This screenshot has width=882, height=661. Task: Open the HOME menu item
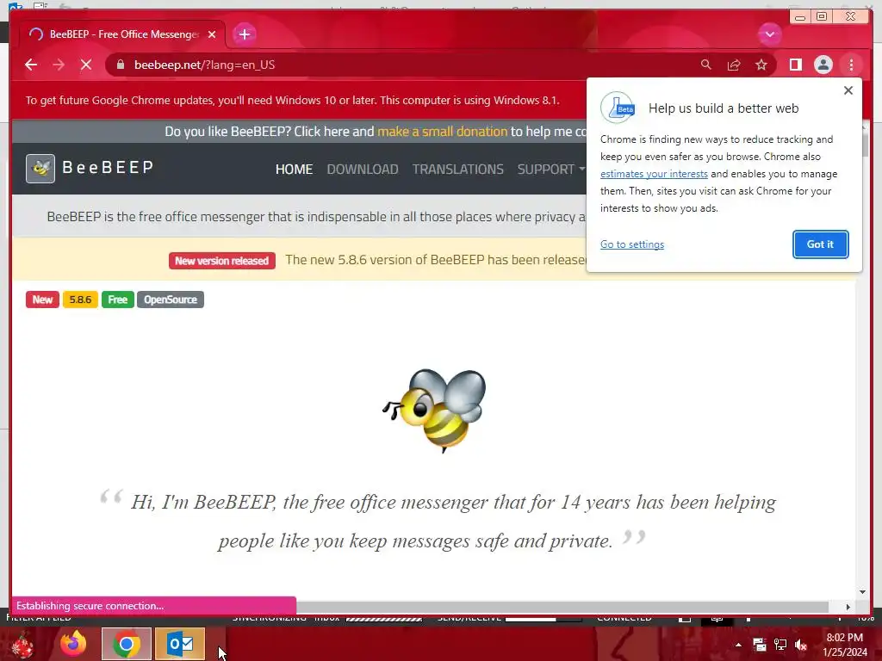pyautogui.click(x=294, y=170)
